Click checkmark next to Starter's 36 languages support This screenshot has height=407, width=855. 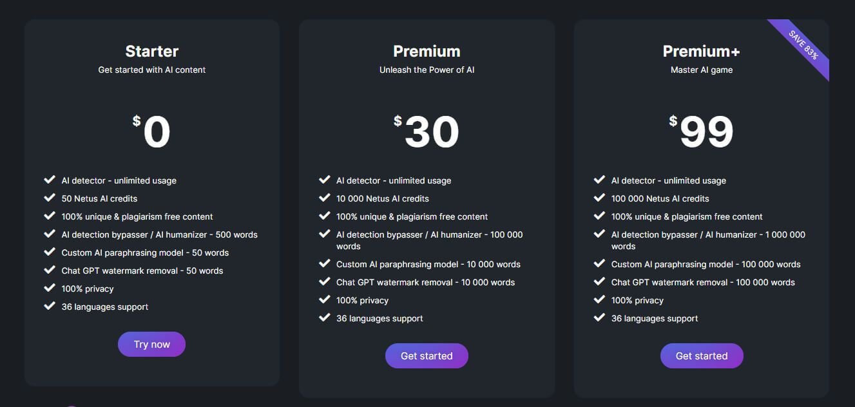point(50,306)
